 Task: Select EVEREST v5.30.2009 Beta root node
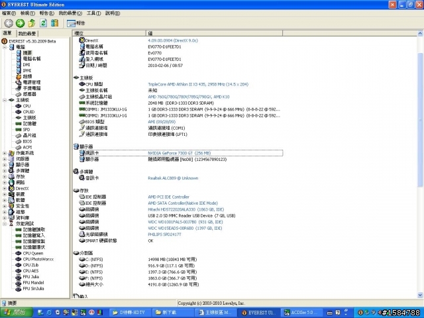(32, 41)
